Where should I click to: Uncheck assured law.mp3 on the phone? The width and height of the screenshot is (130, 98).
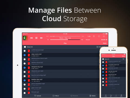103,75
